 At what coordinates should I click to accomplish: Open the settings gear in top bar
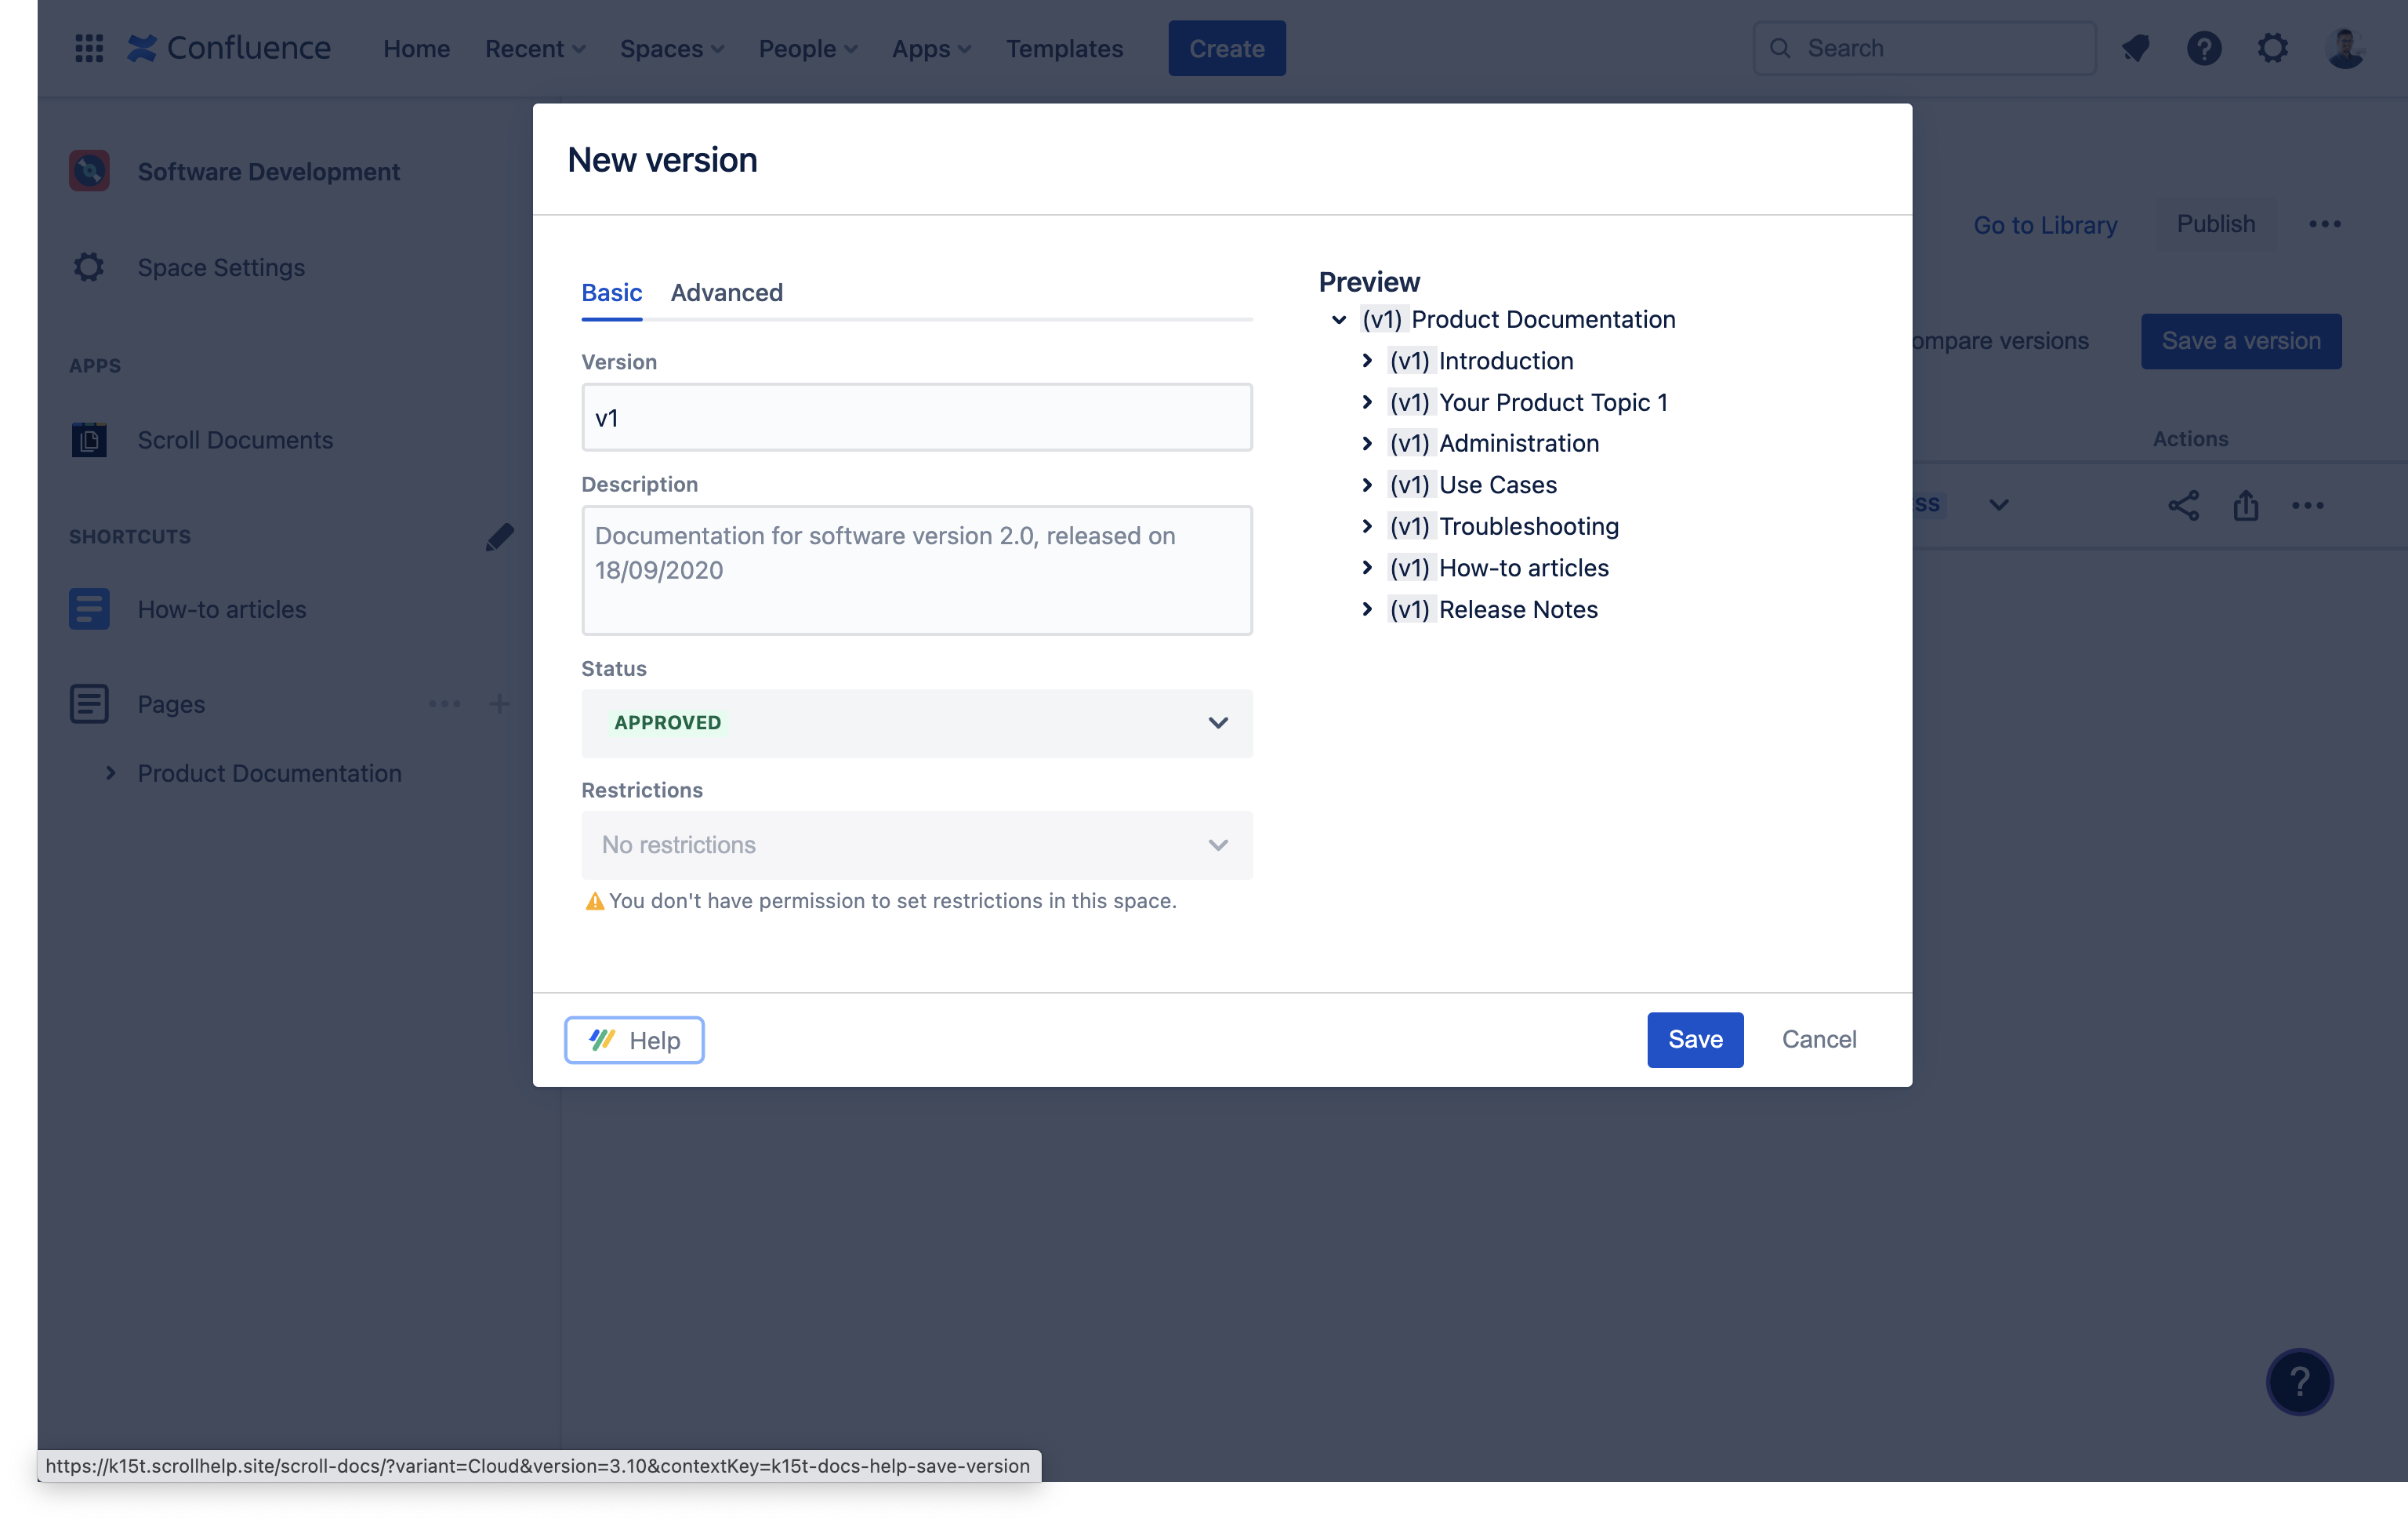(2273, 48)
